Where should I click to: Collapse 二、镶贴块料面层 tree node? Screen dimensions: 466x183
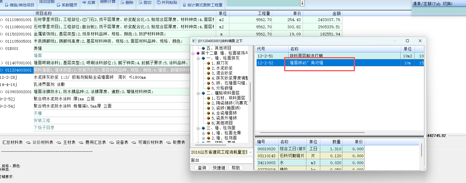(x=198, y=93)
